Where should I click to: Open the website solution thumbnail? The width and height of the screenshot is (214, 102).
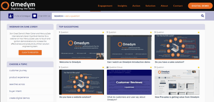tap(81, 82)
